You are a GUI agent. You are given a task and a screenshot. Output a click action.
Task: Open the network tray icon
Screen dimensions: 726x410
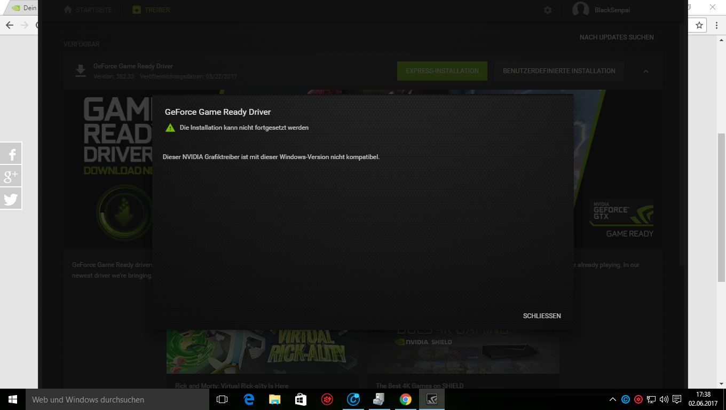pos(651,399)
